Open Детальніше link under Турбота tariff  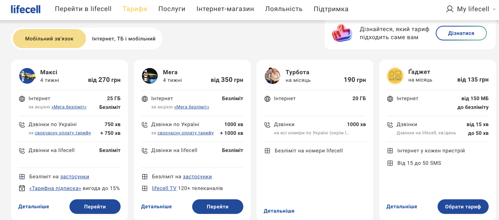(279, 211)
